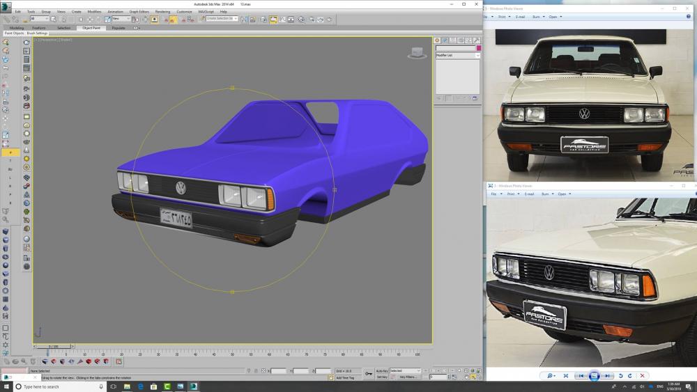Viewport: 697px width, 392px height.
Task: Click the selection lock key icon
Action: pos(369,373)
